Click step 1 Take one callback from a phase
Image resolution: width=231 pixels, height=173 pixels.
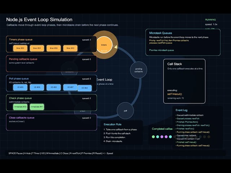pyautogui.click(x=120, y=130)
